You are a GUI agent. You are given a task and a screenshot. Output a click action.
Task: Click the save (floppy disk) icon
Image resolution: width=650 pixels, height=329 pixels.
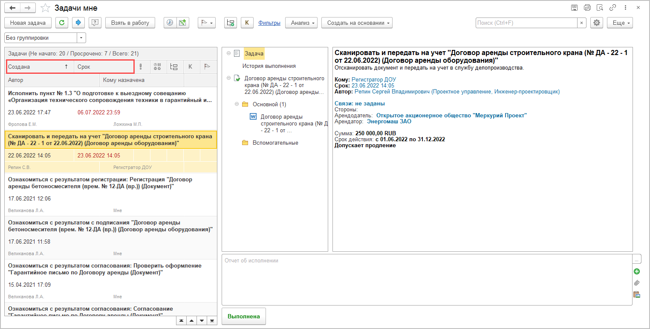coord(574,8)
